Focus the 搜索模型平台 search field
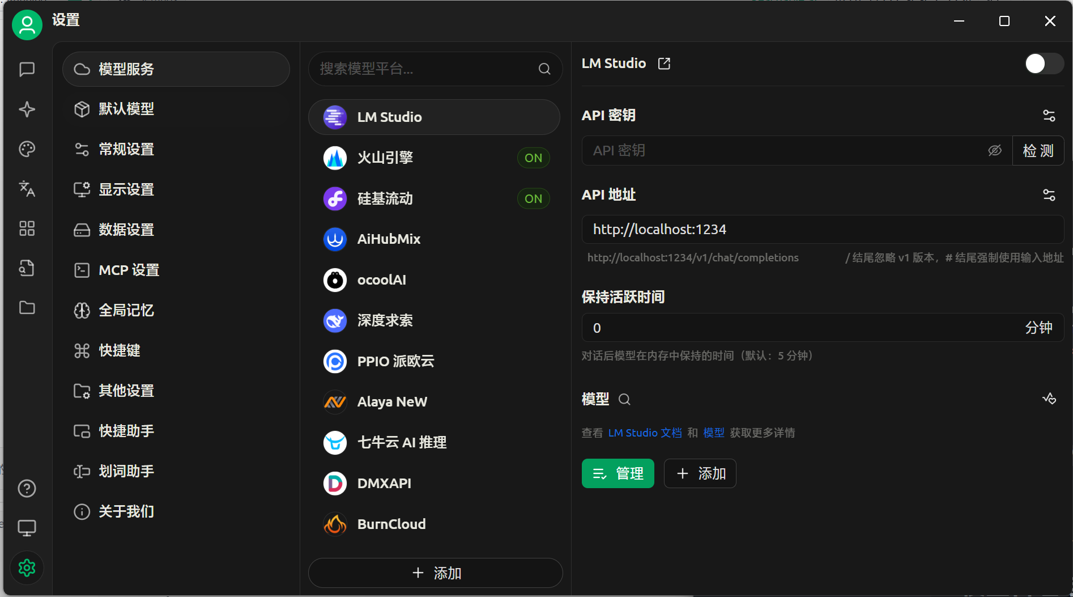Image resolution: width=1073 pixels, height=597 pixels. [435, 69]
